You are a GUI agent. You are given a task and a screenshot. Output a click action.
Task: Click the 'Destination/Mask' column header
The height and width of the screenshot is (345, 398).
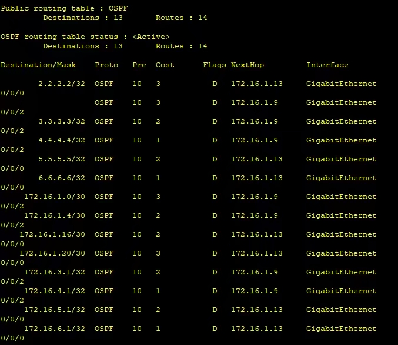pyautogui.click(x=38, y=65)
